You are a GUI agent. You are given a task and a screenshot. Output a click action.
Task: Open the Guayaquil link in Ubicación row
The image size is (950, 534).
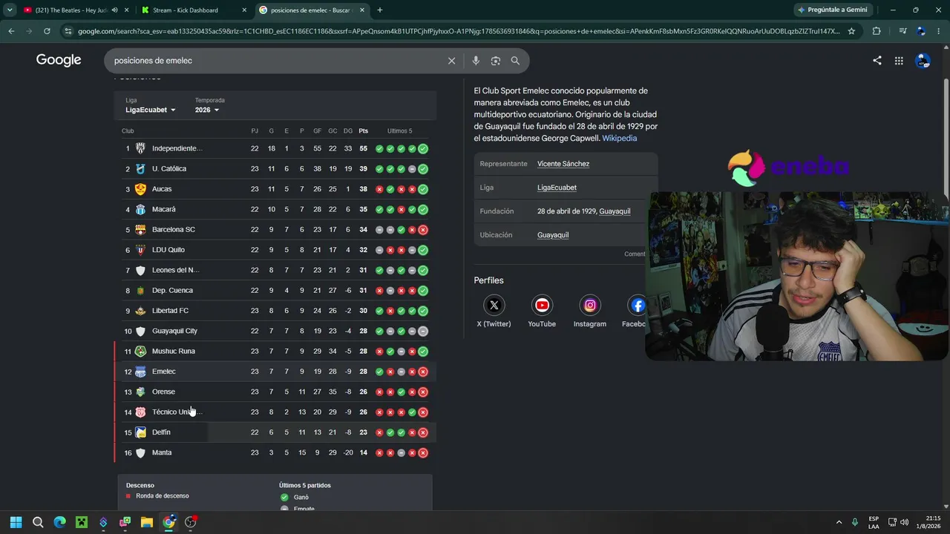click(x=553, y=235)
